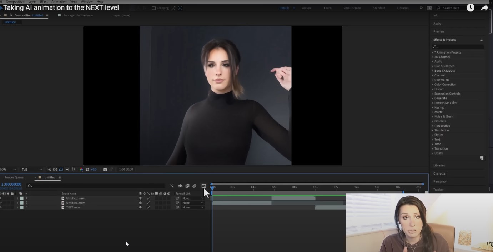The image size is (493, 252).
Task: Click the composition mini-flowchart icon
Action: [171, 186]
